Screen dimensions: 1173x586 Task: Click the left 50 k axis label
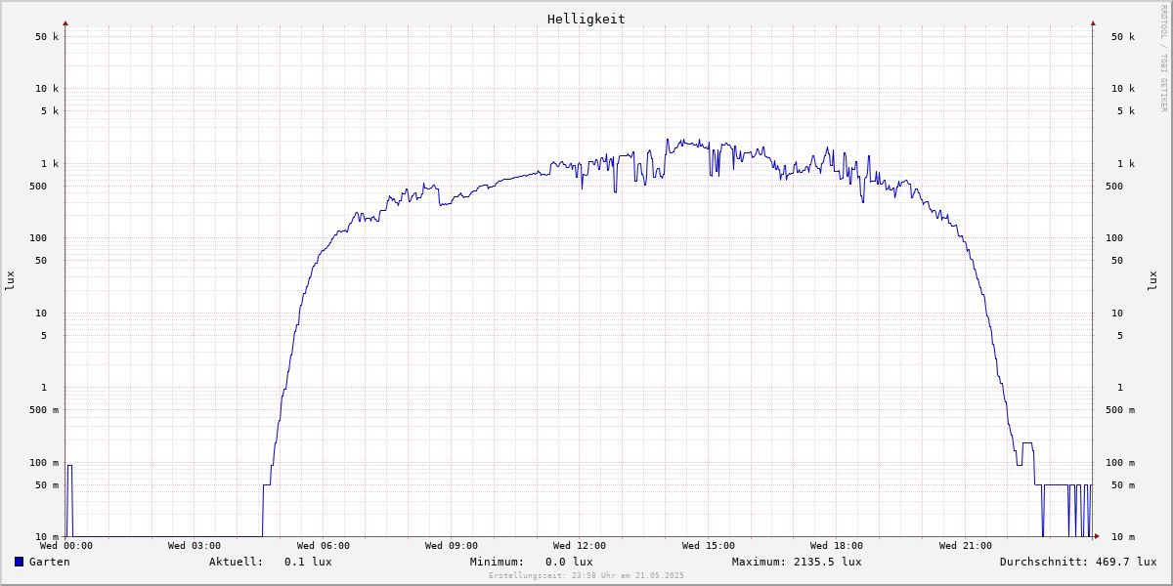[x=47, y=37]
